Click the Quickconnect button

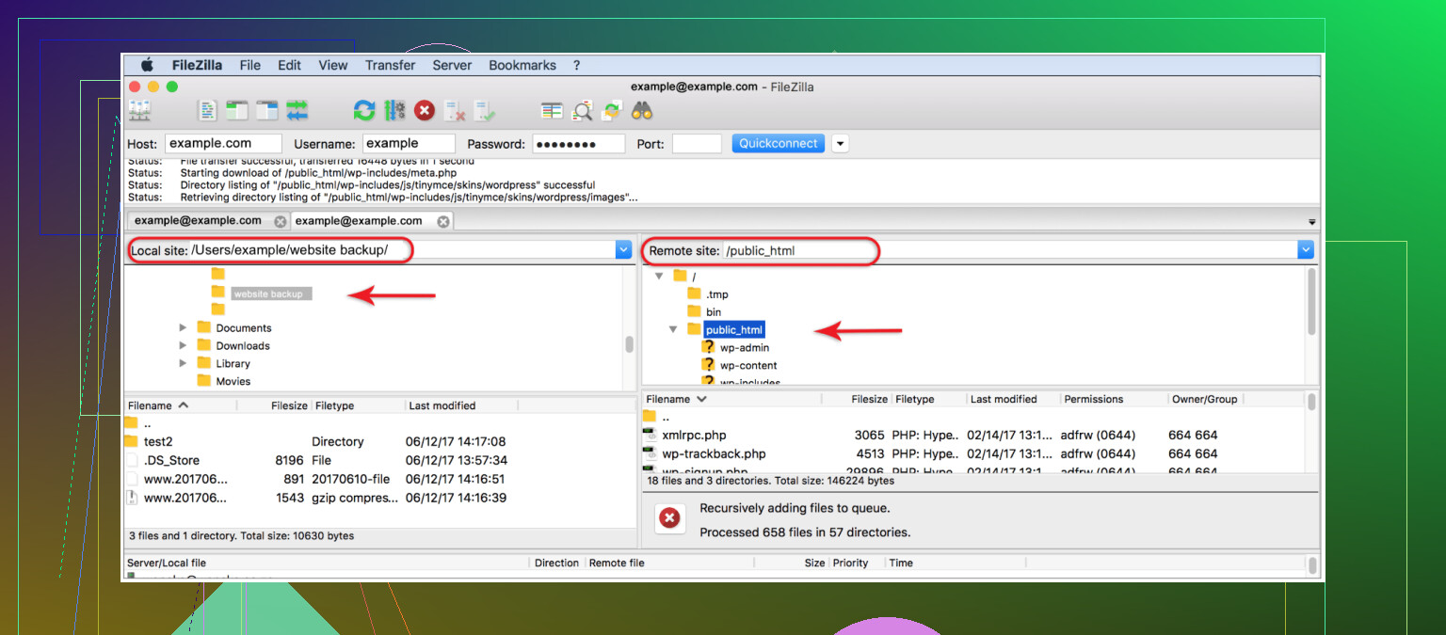[x=779, y=144]
